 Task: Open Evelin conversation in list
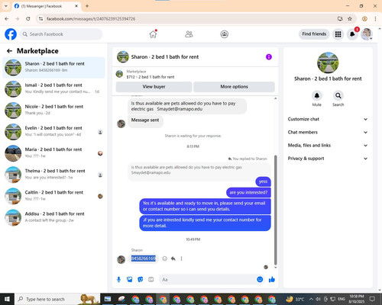click(x=53, y=132)
